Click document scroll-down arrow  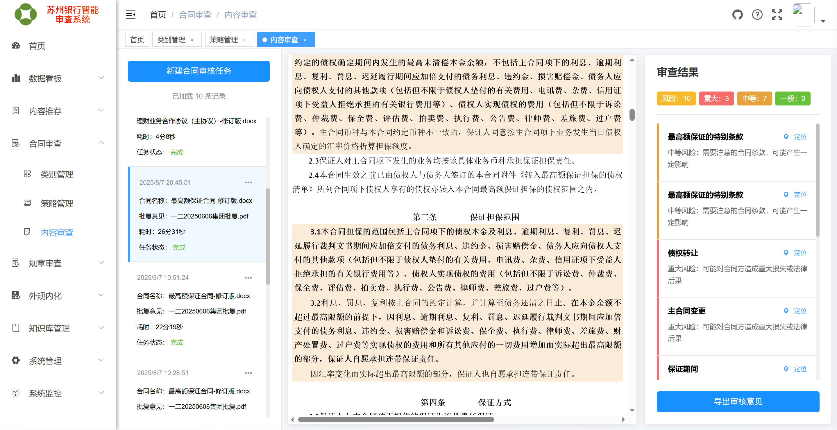(x=632, y=410)
